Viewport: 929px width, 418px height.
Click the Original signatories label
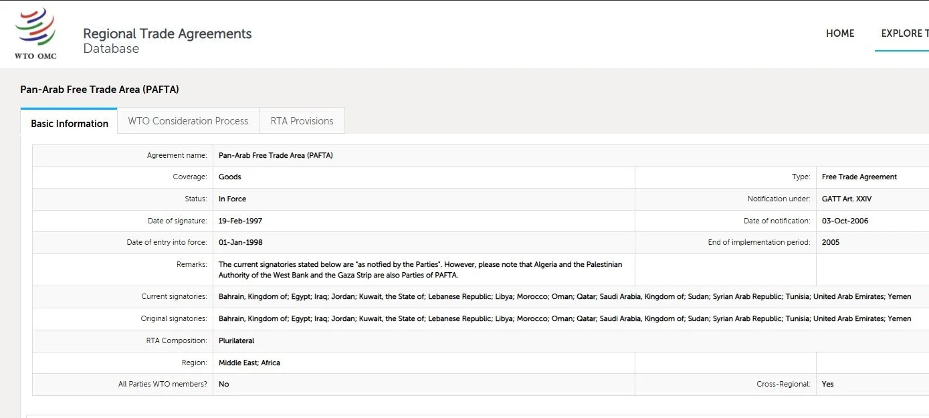click(175, 319)
